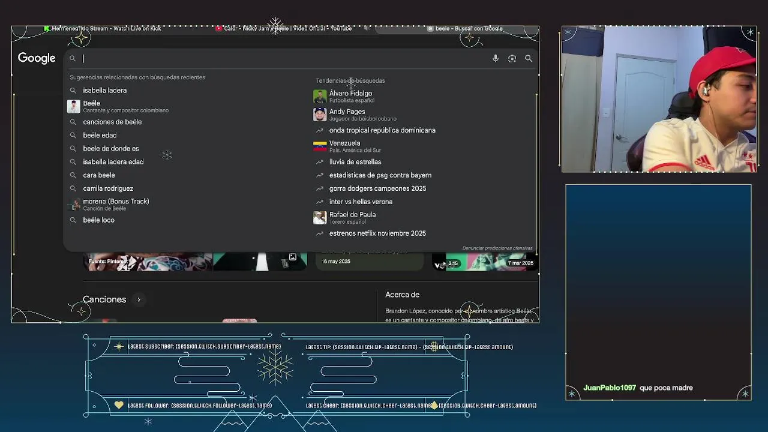Click the search magnifier button at right
Screen dimensions: 768x432
point(529,58)
